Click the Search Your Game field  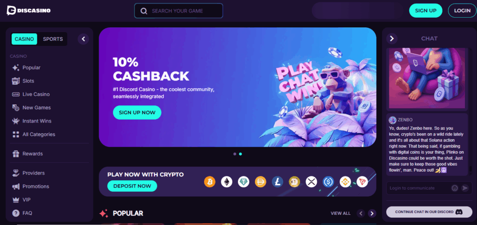178,11
